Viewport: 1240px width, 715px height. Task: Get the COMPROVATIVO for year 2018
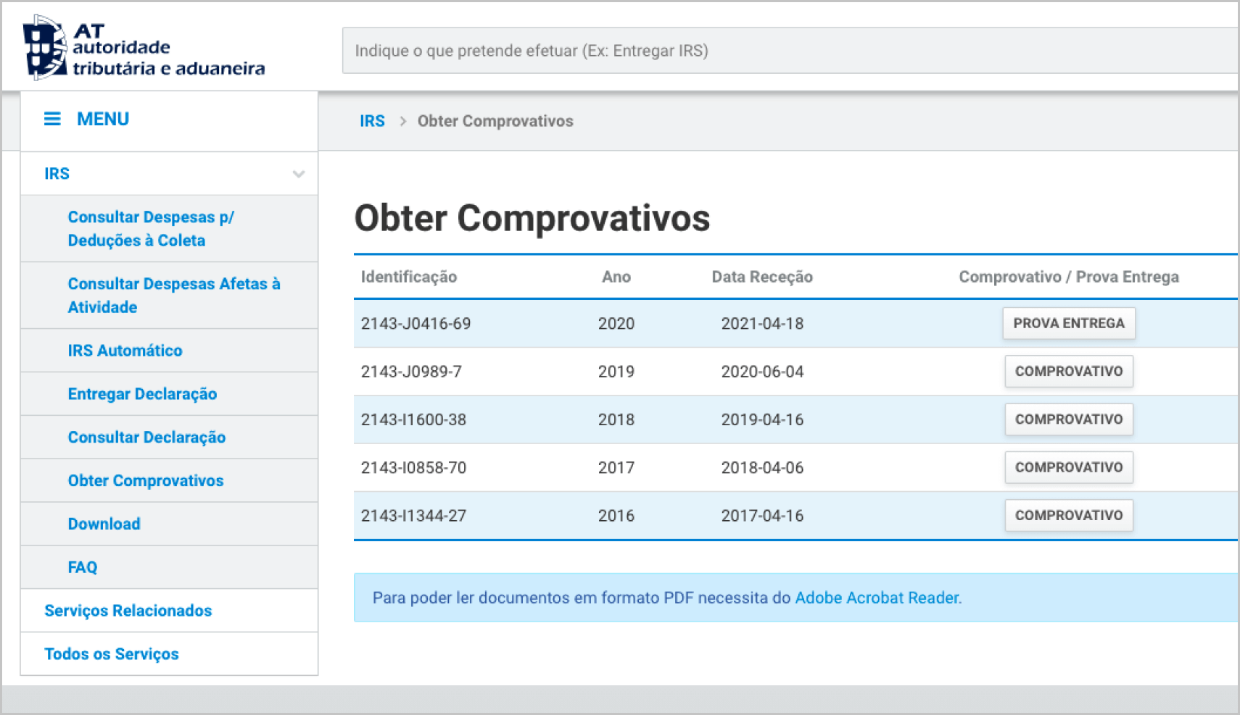pyautogui.click(x=1068, y=419)
